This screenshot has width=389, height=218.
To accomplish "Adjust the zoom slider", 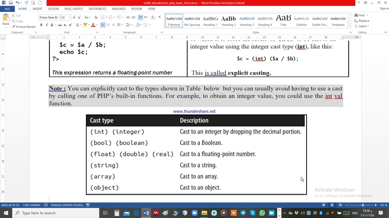I will [x=363, y=205].
